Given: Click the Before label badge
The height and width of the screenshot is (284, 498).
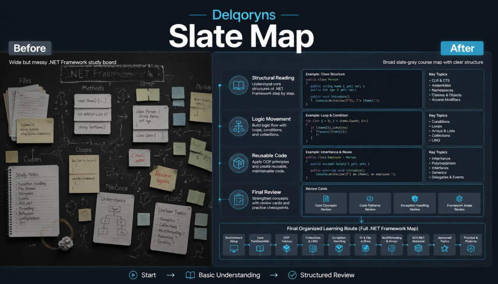Looking at the screenshot, I should point(30,48).
